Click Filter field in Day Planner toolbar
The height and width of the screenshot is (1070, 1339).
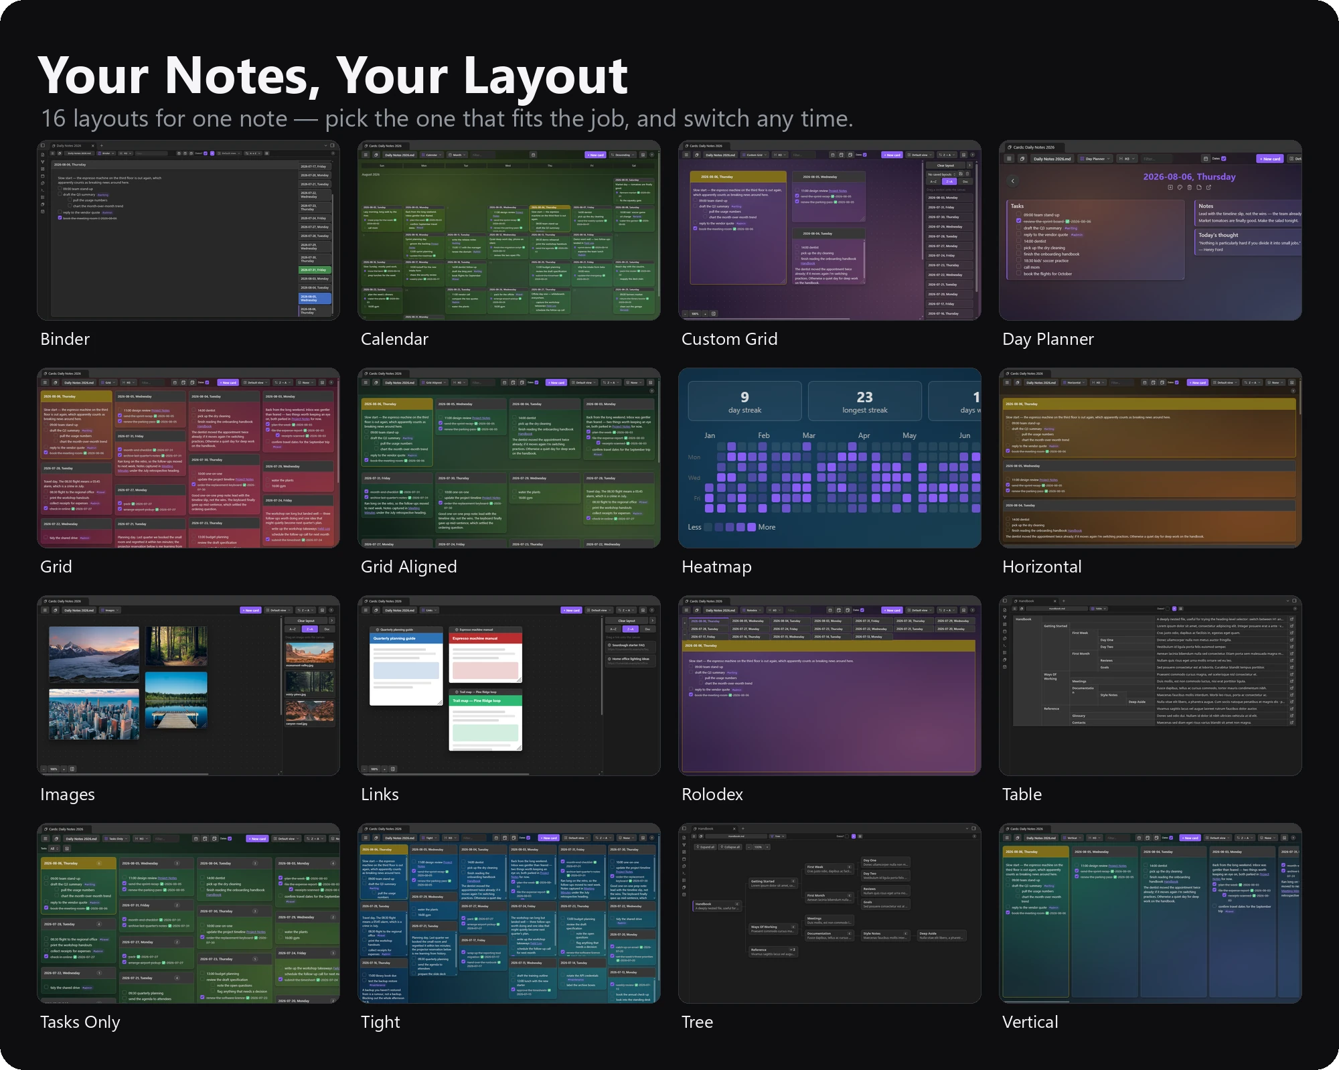point(1157,159)
